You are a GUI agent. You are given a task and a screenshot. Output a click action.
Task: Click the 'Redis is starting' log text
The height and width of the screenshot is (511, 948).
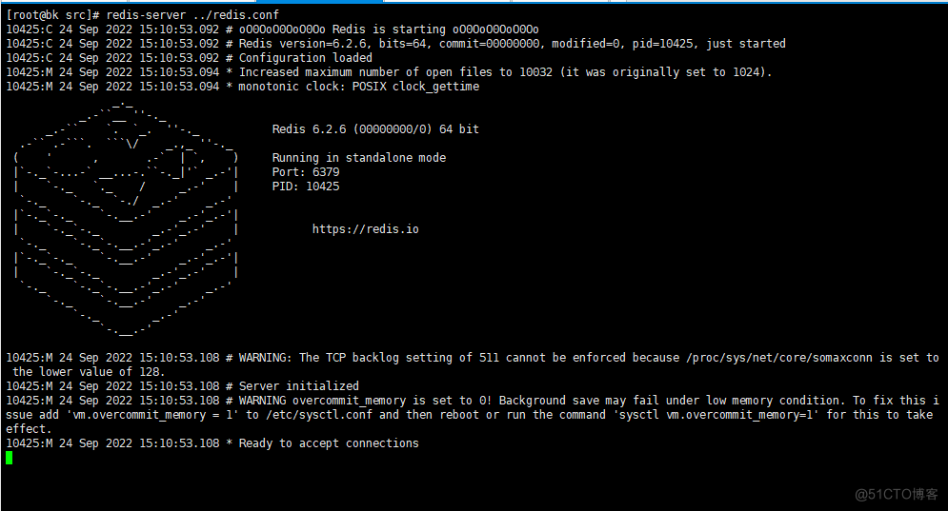tap(389, 29)
